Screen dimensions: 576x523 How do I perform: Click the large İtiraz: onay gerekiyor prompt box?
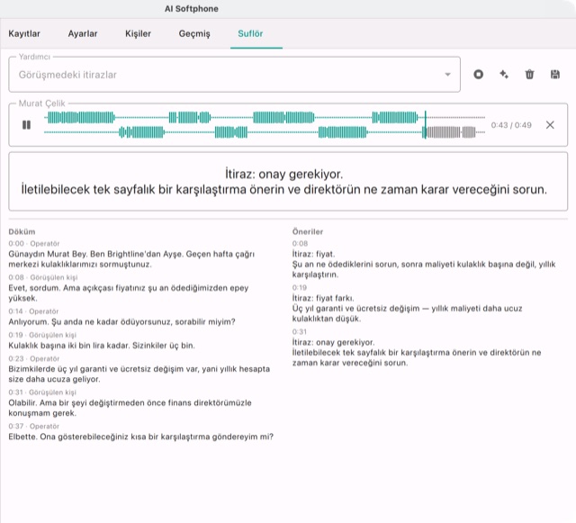(288, 182)
